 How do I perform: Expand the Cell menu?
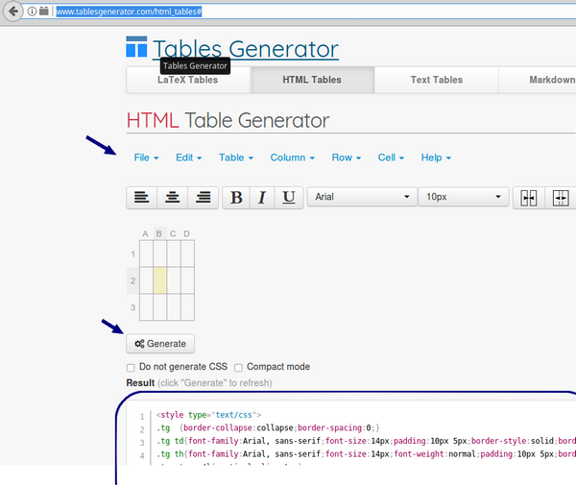click(x=391, y=158)
